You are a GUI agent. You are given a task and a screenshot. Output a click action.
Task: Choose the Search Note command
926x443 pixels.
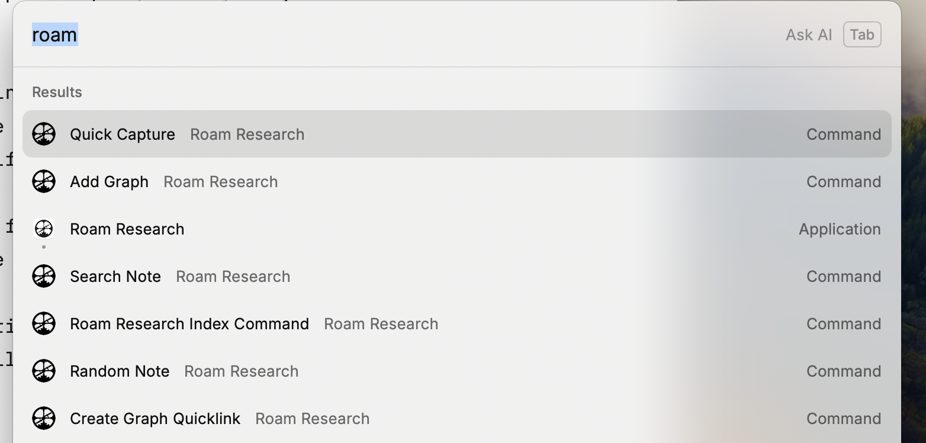tap(115, 277)
